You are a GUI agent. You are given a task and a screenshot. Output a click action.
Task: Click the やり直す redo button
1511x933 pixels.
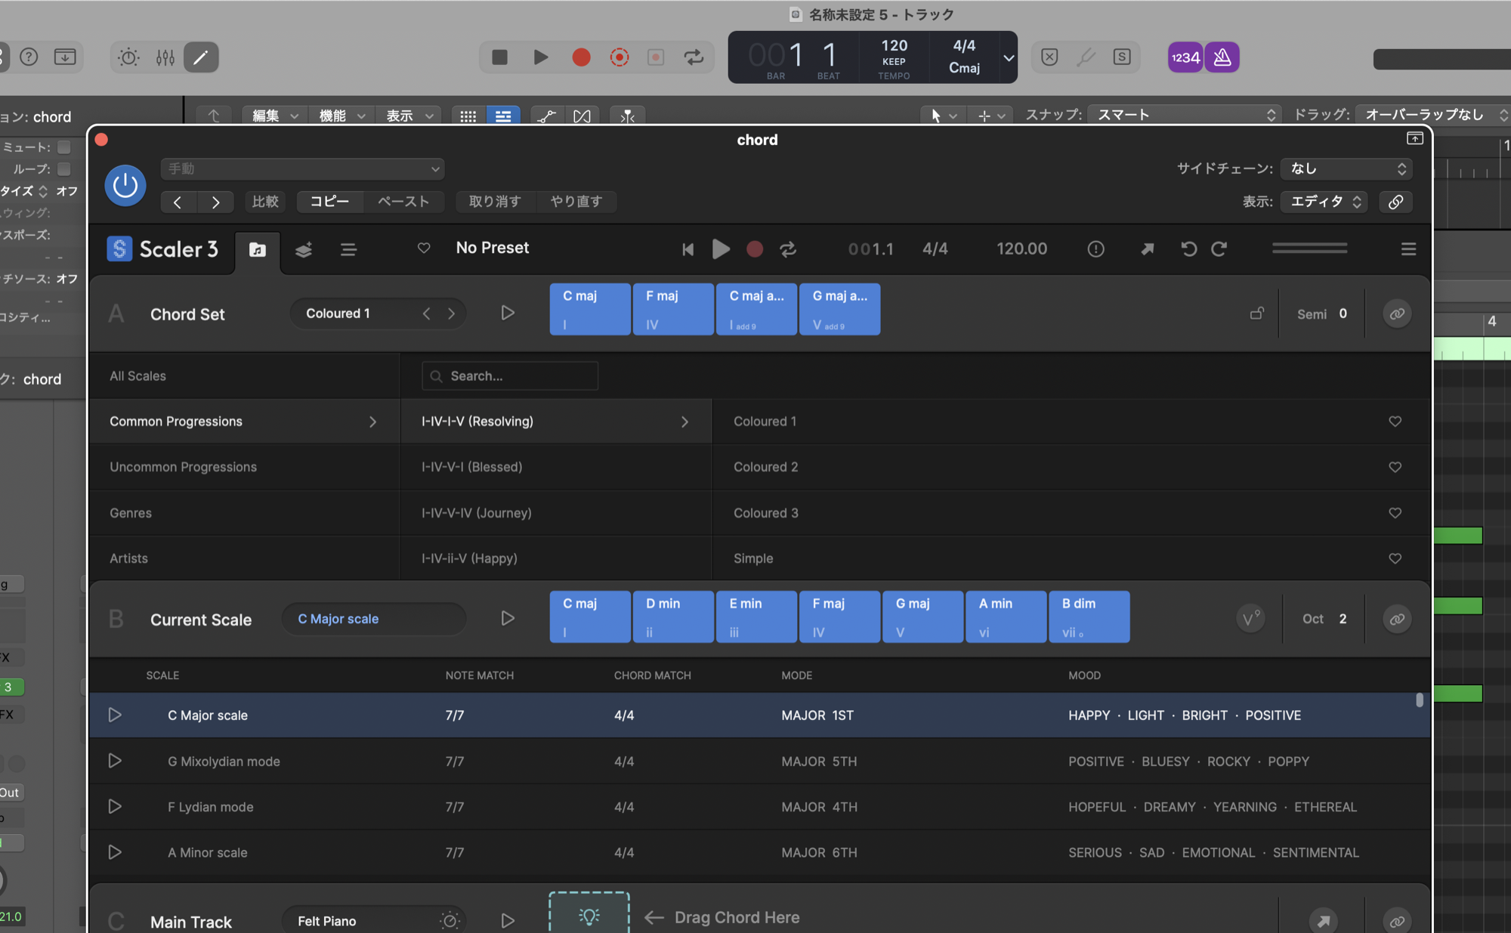click(x=576, y=202)
